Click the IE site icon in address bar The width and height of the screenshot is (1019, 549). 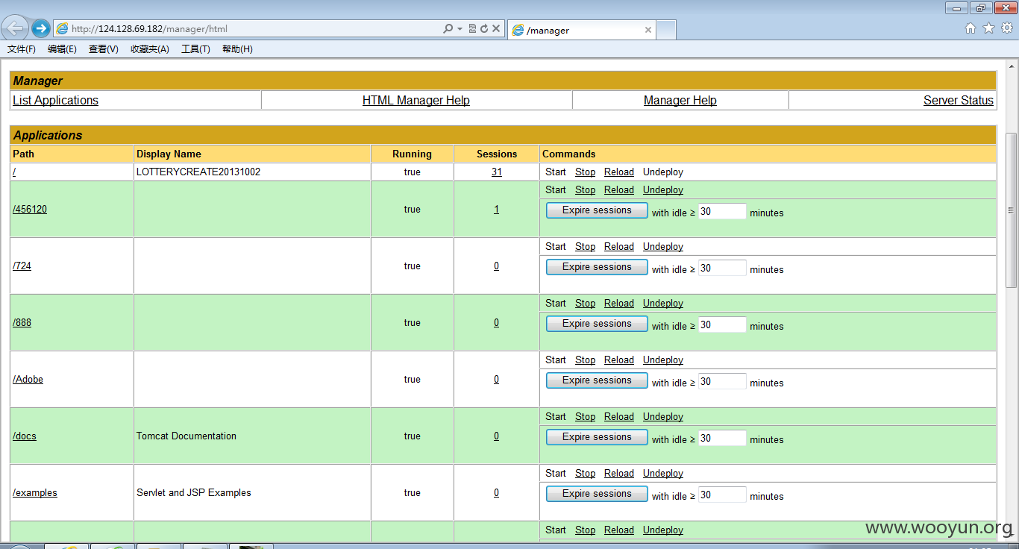coord(62,29)
